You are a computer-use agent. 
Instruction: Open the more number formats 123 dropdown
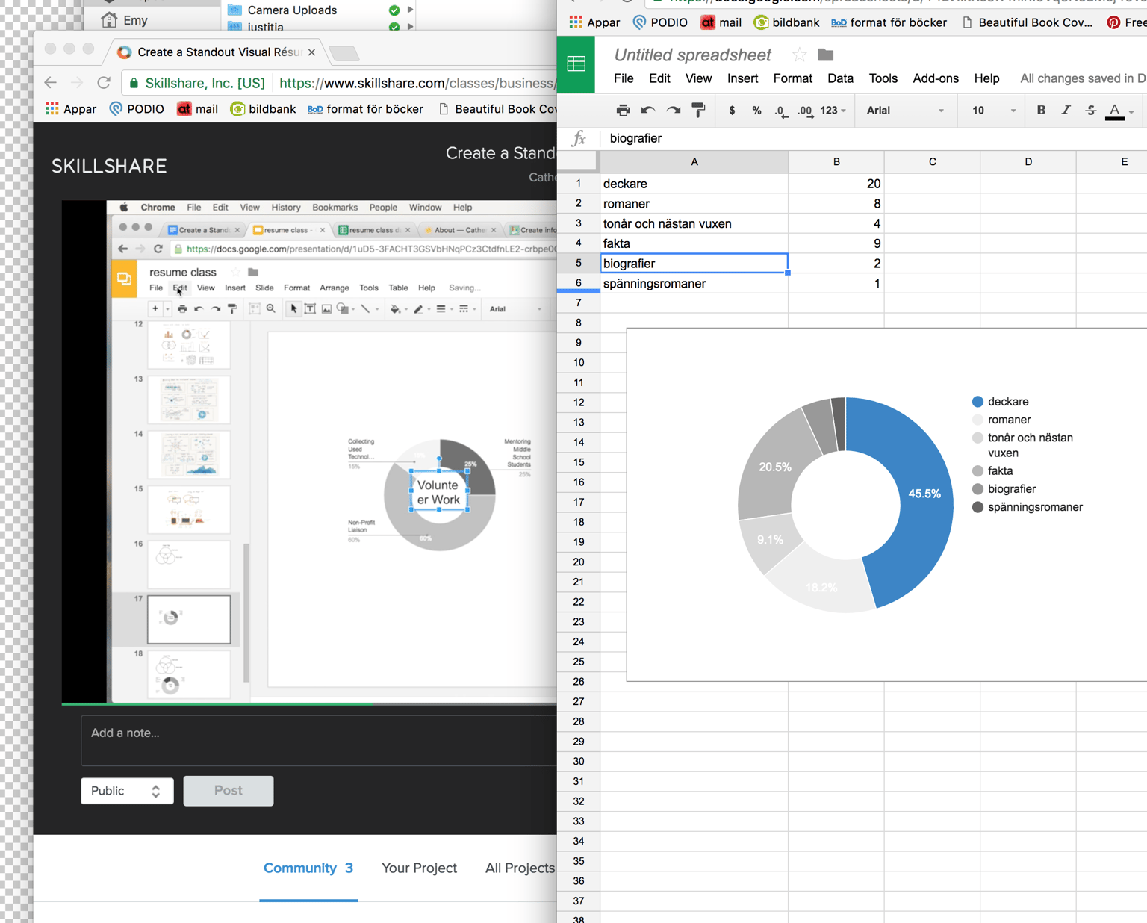(x=833, y=111)
